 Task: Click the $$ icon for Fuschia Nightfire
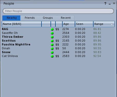57,45
